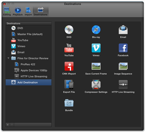Screen dimensions: 145x132
Task: Click the Image Sequence icon
Action: click(123, 66)
